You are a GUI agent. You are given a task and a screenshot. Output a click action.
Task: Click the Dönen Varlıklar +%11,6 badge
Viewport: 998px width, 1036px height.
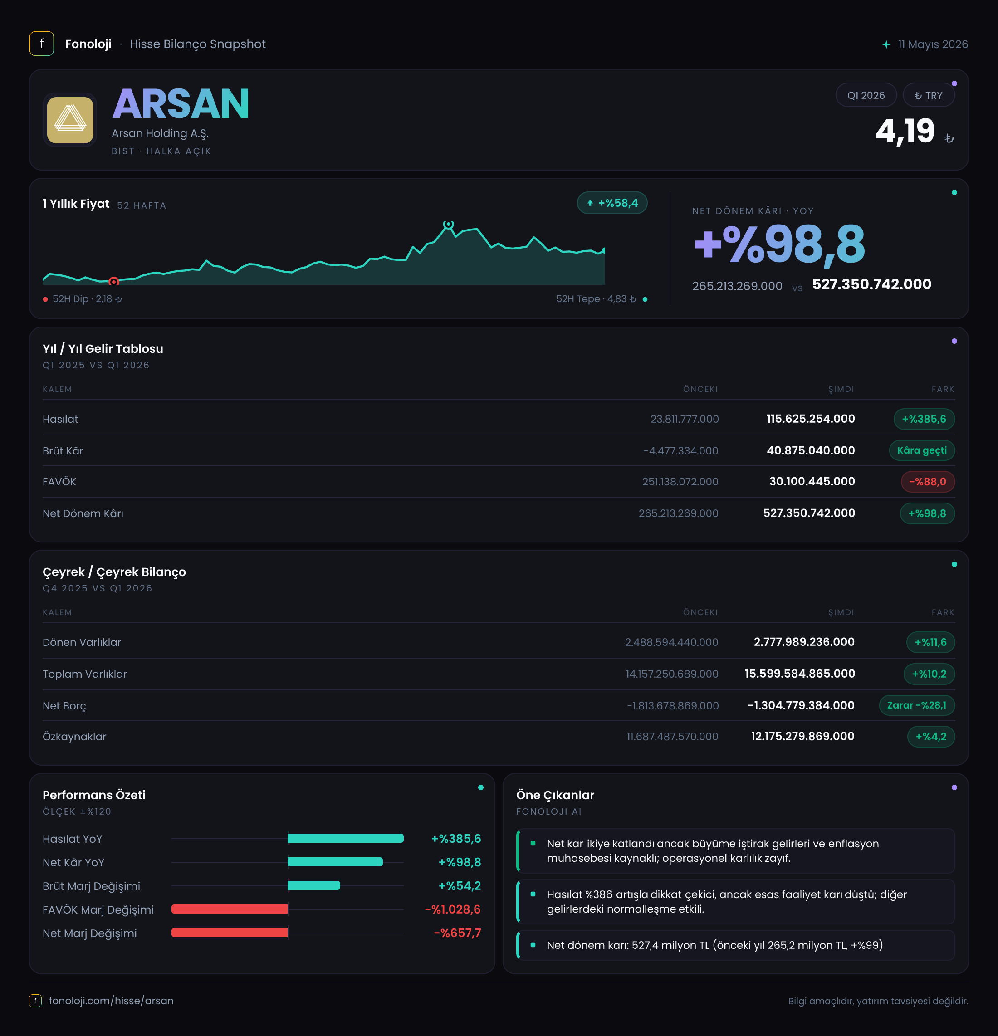(930, 642)
